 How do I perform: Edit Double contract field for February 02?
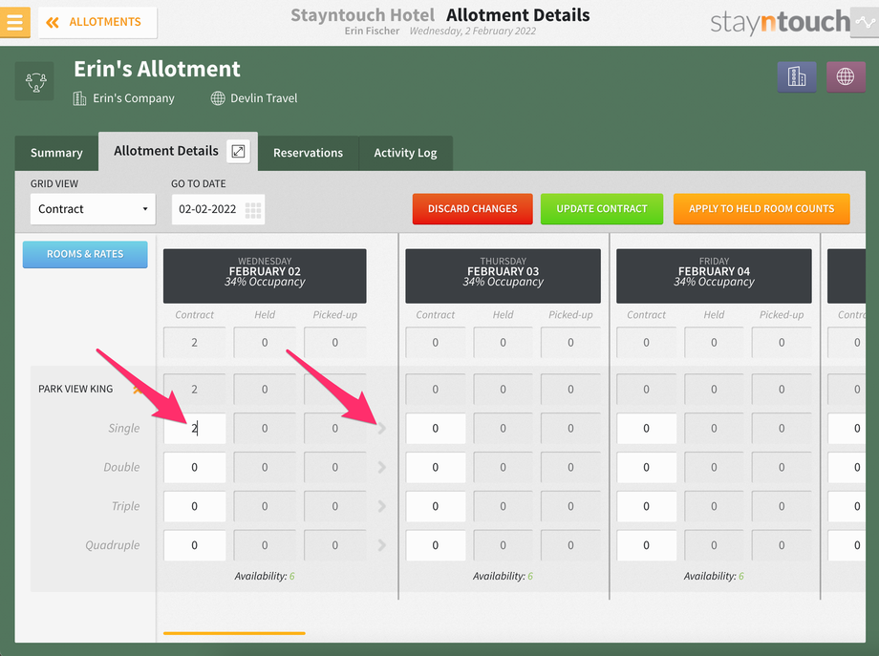(195, 467)
